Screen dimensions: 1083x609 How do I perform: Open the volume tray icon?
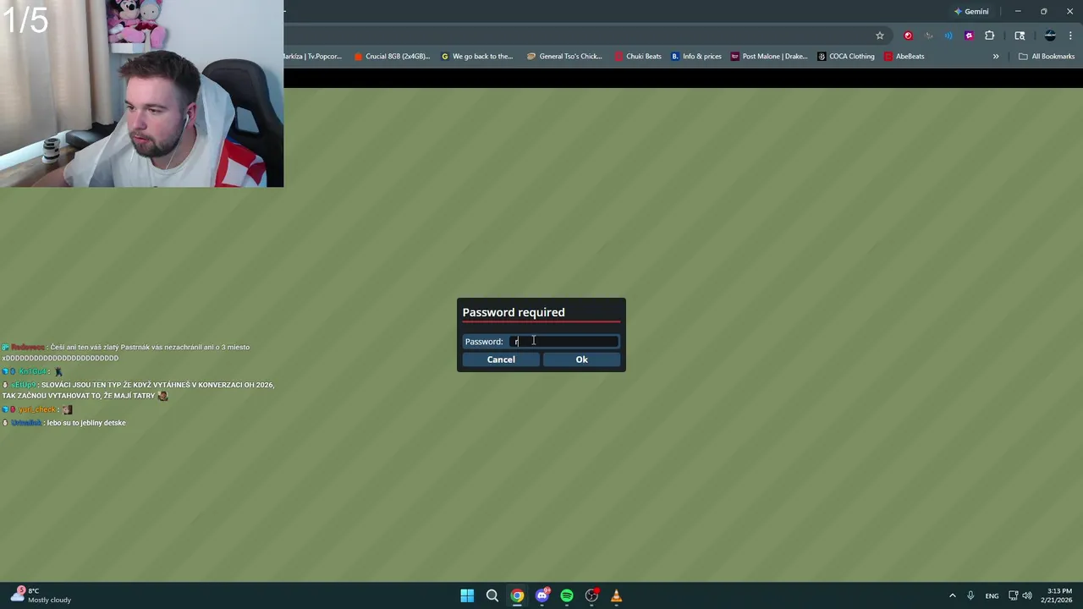pos(1027,596)
